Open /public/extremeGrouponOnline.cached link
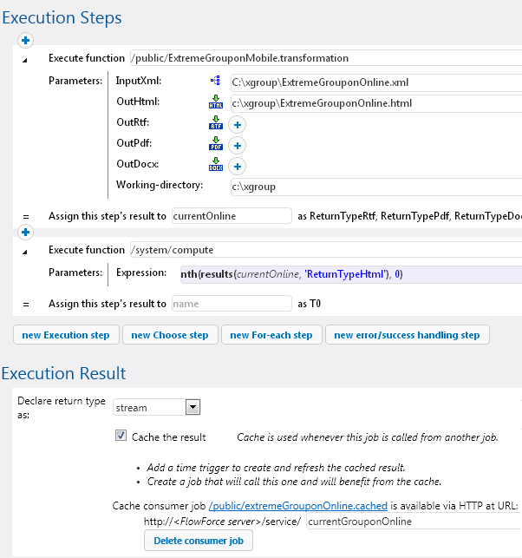The width and height of the screenshot is (522, 558). pos(298,506)
